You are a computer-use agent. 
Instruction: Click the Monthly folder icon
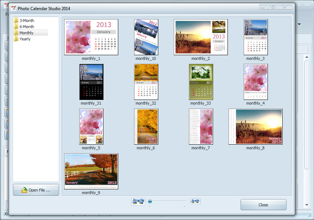click(16, 33)
